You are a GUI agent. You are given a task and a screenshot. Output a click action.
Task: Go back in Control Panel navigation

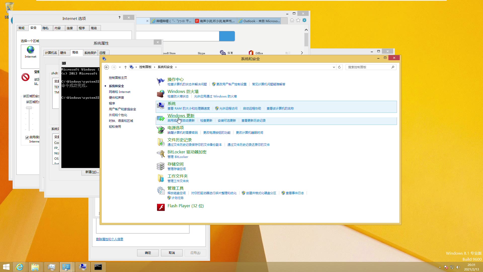pyautogui.click(x=107, y=67)
